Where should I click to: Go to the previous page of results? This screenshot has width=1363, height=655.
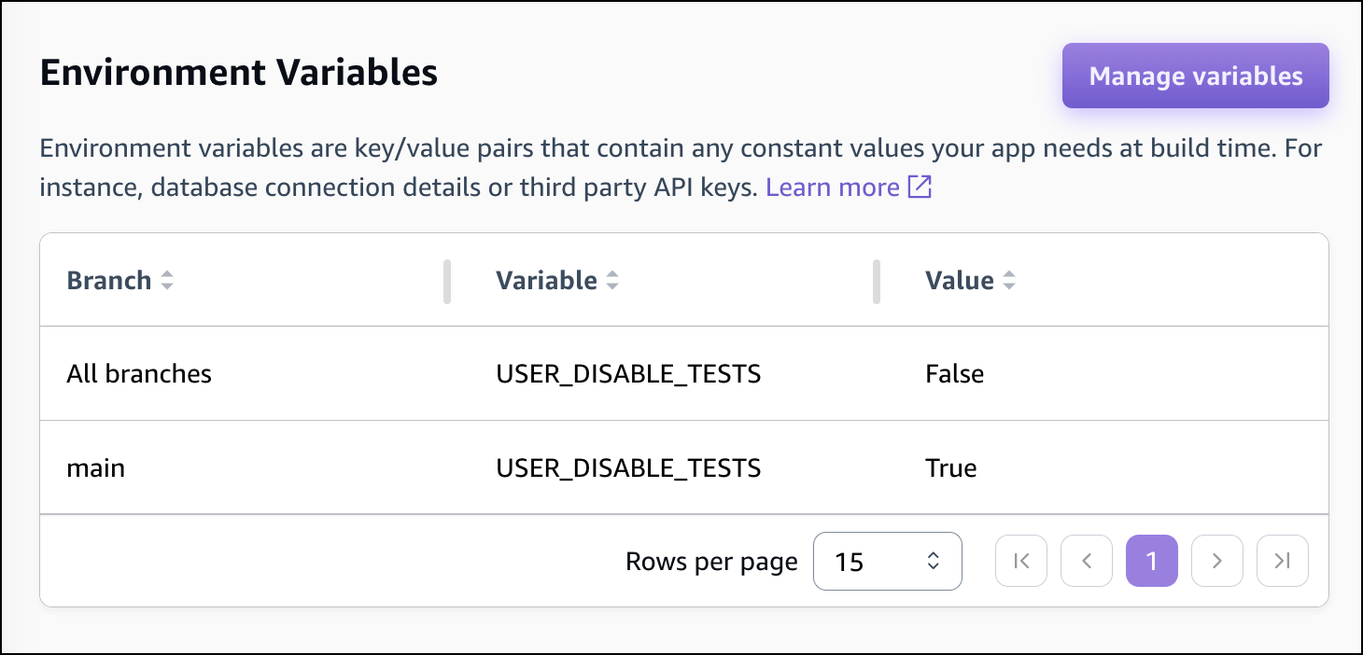1087,561
